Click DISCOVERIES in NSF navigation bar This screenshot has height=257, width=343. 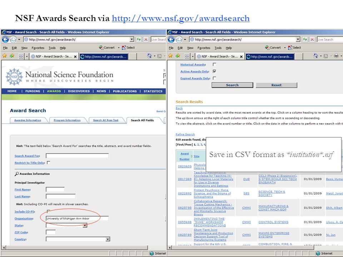click(79, 91)
